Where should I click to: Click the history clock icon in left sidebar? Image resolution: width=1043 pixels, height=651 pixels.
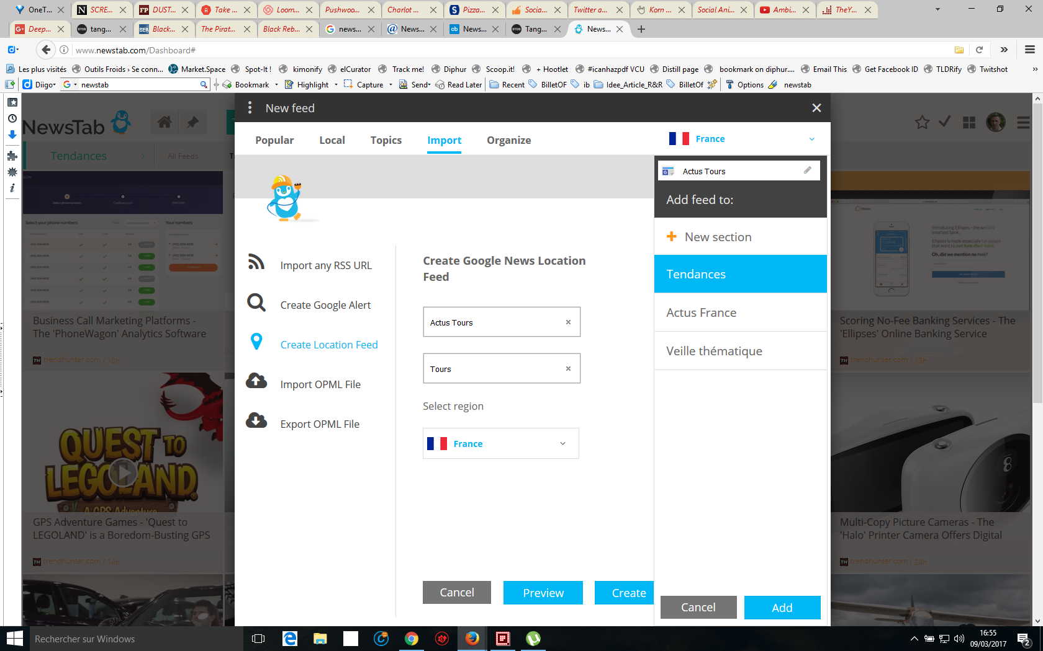pos(12,118)
